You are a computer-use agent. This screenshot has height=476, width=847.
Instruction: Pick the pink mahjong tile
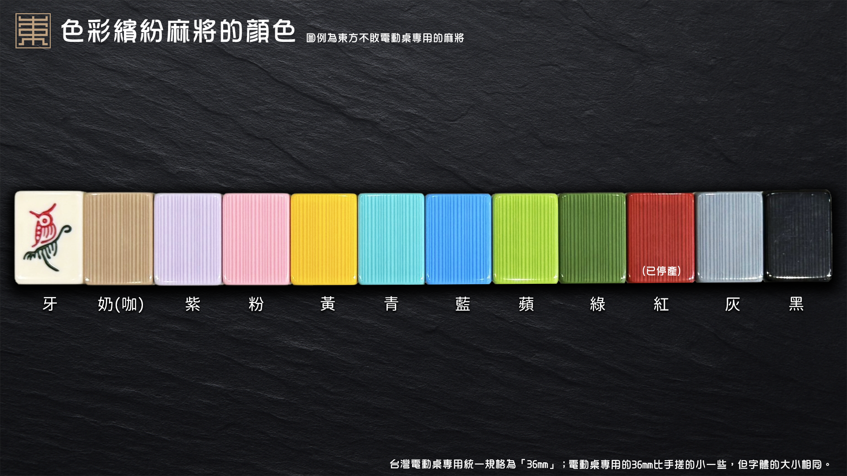(x=256, y=239)
